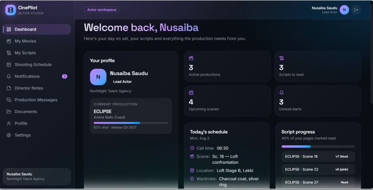
Task: Click the Director Notes page icon
Action: [x=9, y=88]
